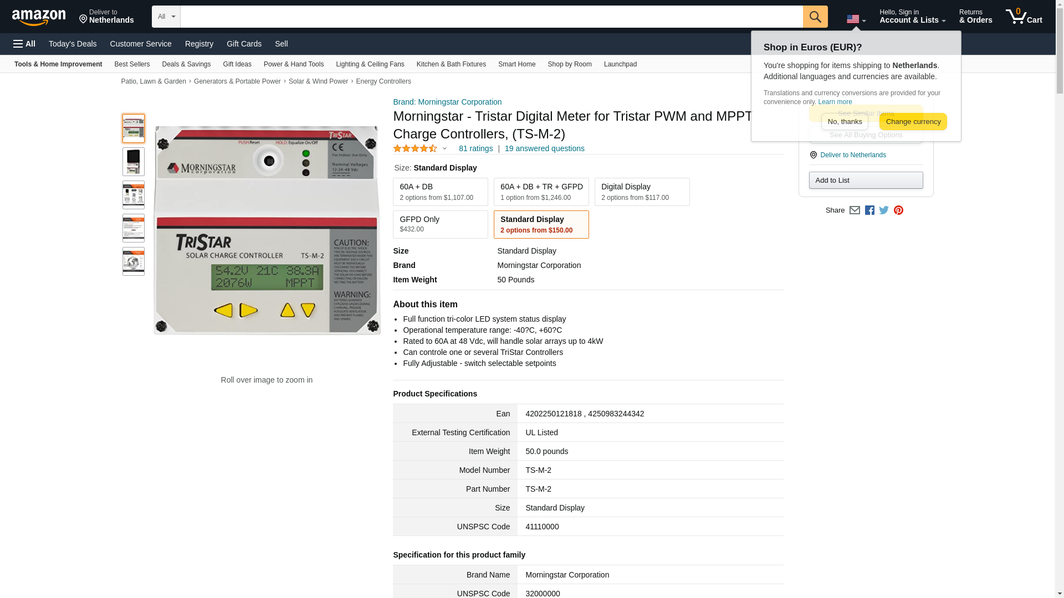Open Today's Deals nav item
The image size is (1064, 598).
(73, 44)
